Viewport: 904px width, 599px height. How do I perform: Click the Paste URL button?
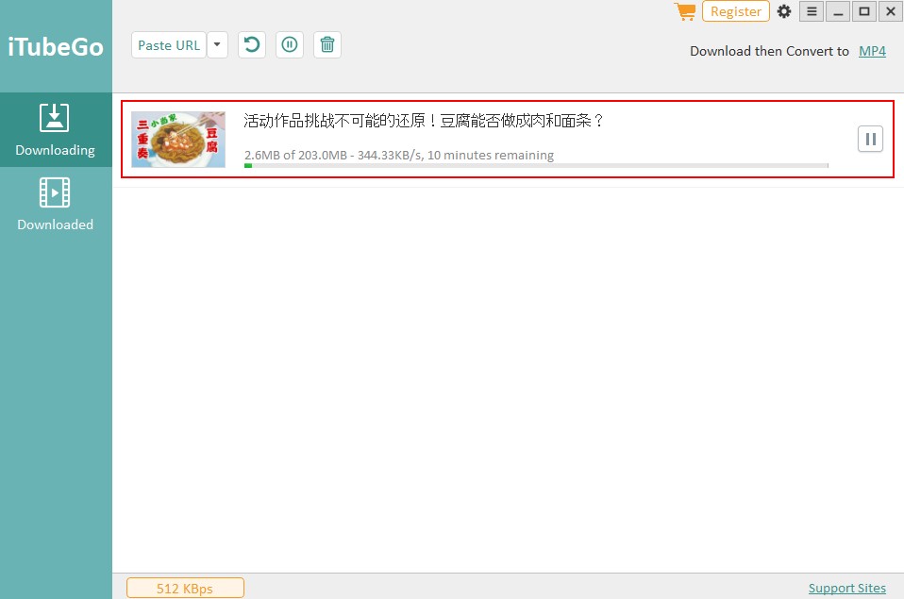[168, 45]
